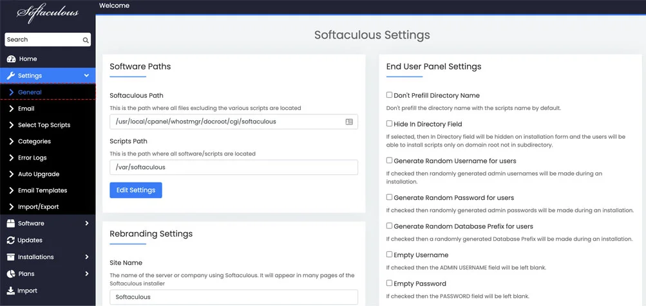The height and width of the screenshot is (306, 646).
Task: Click Rebranding Settings heading
Action: pyautogui.click(x=151, y=234)
